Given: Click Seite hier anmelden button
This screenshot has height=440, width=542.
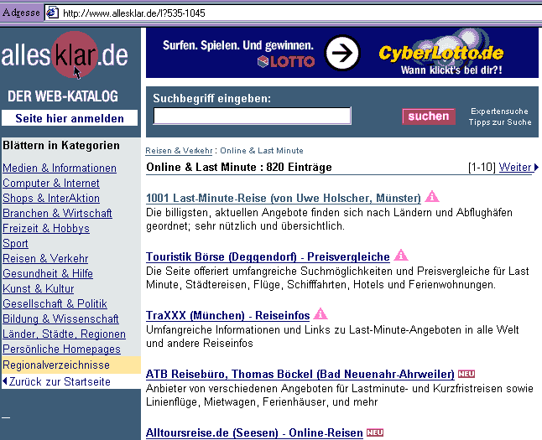Looking at the screenshot, I should click(70, 118).
